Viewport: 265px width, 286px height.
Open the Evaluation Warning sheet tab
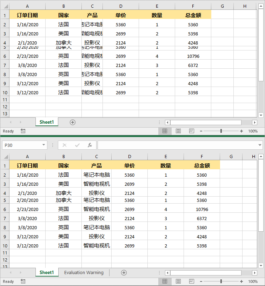pyautogui.click(x=84, y=272)
